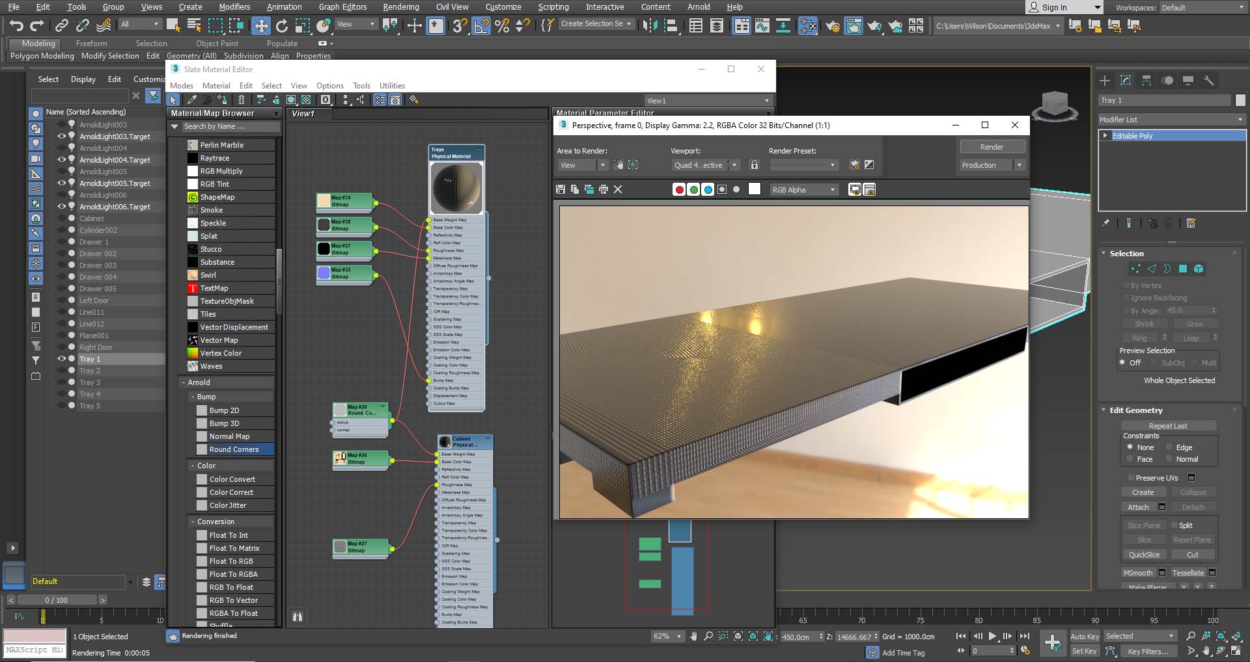Switch to the Modify Selection ribbon tab
1250x662 pixels.
[110, 56]
